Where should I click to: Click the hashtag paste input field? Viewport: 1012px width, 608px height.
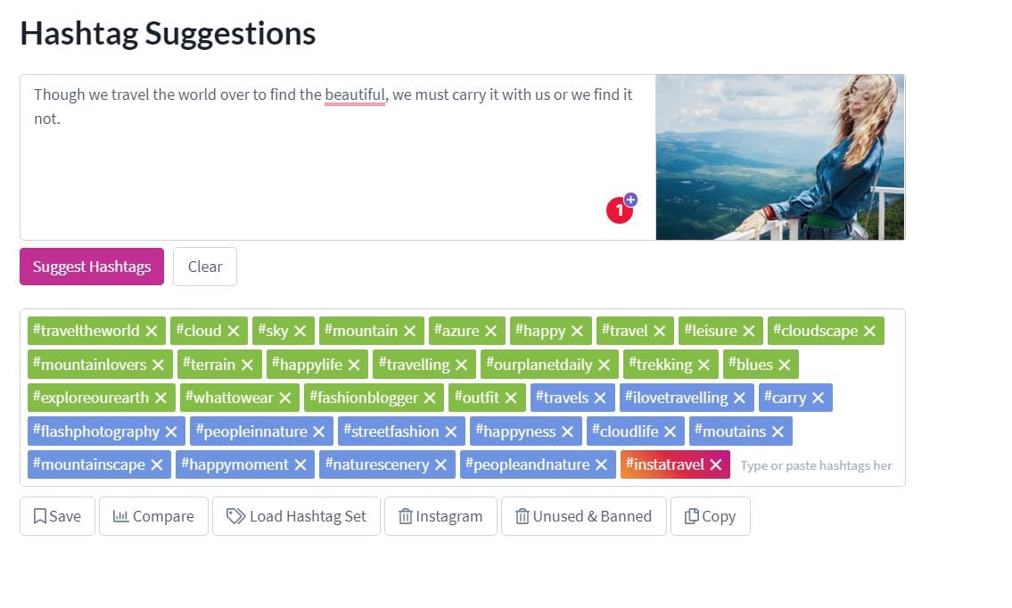pyautogui.click(x=817, y=465)
